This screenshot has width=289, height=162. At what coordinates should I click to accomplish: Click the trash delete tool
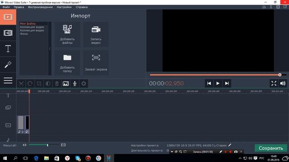[x=57, y=84]
